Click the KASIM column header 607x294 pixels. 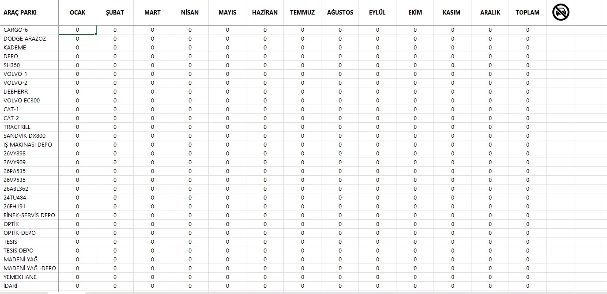point(452,12)
